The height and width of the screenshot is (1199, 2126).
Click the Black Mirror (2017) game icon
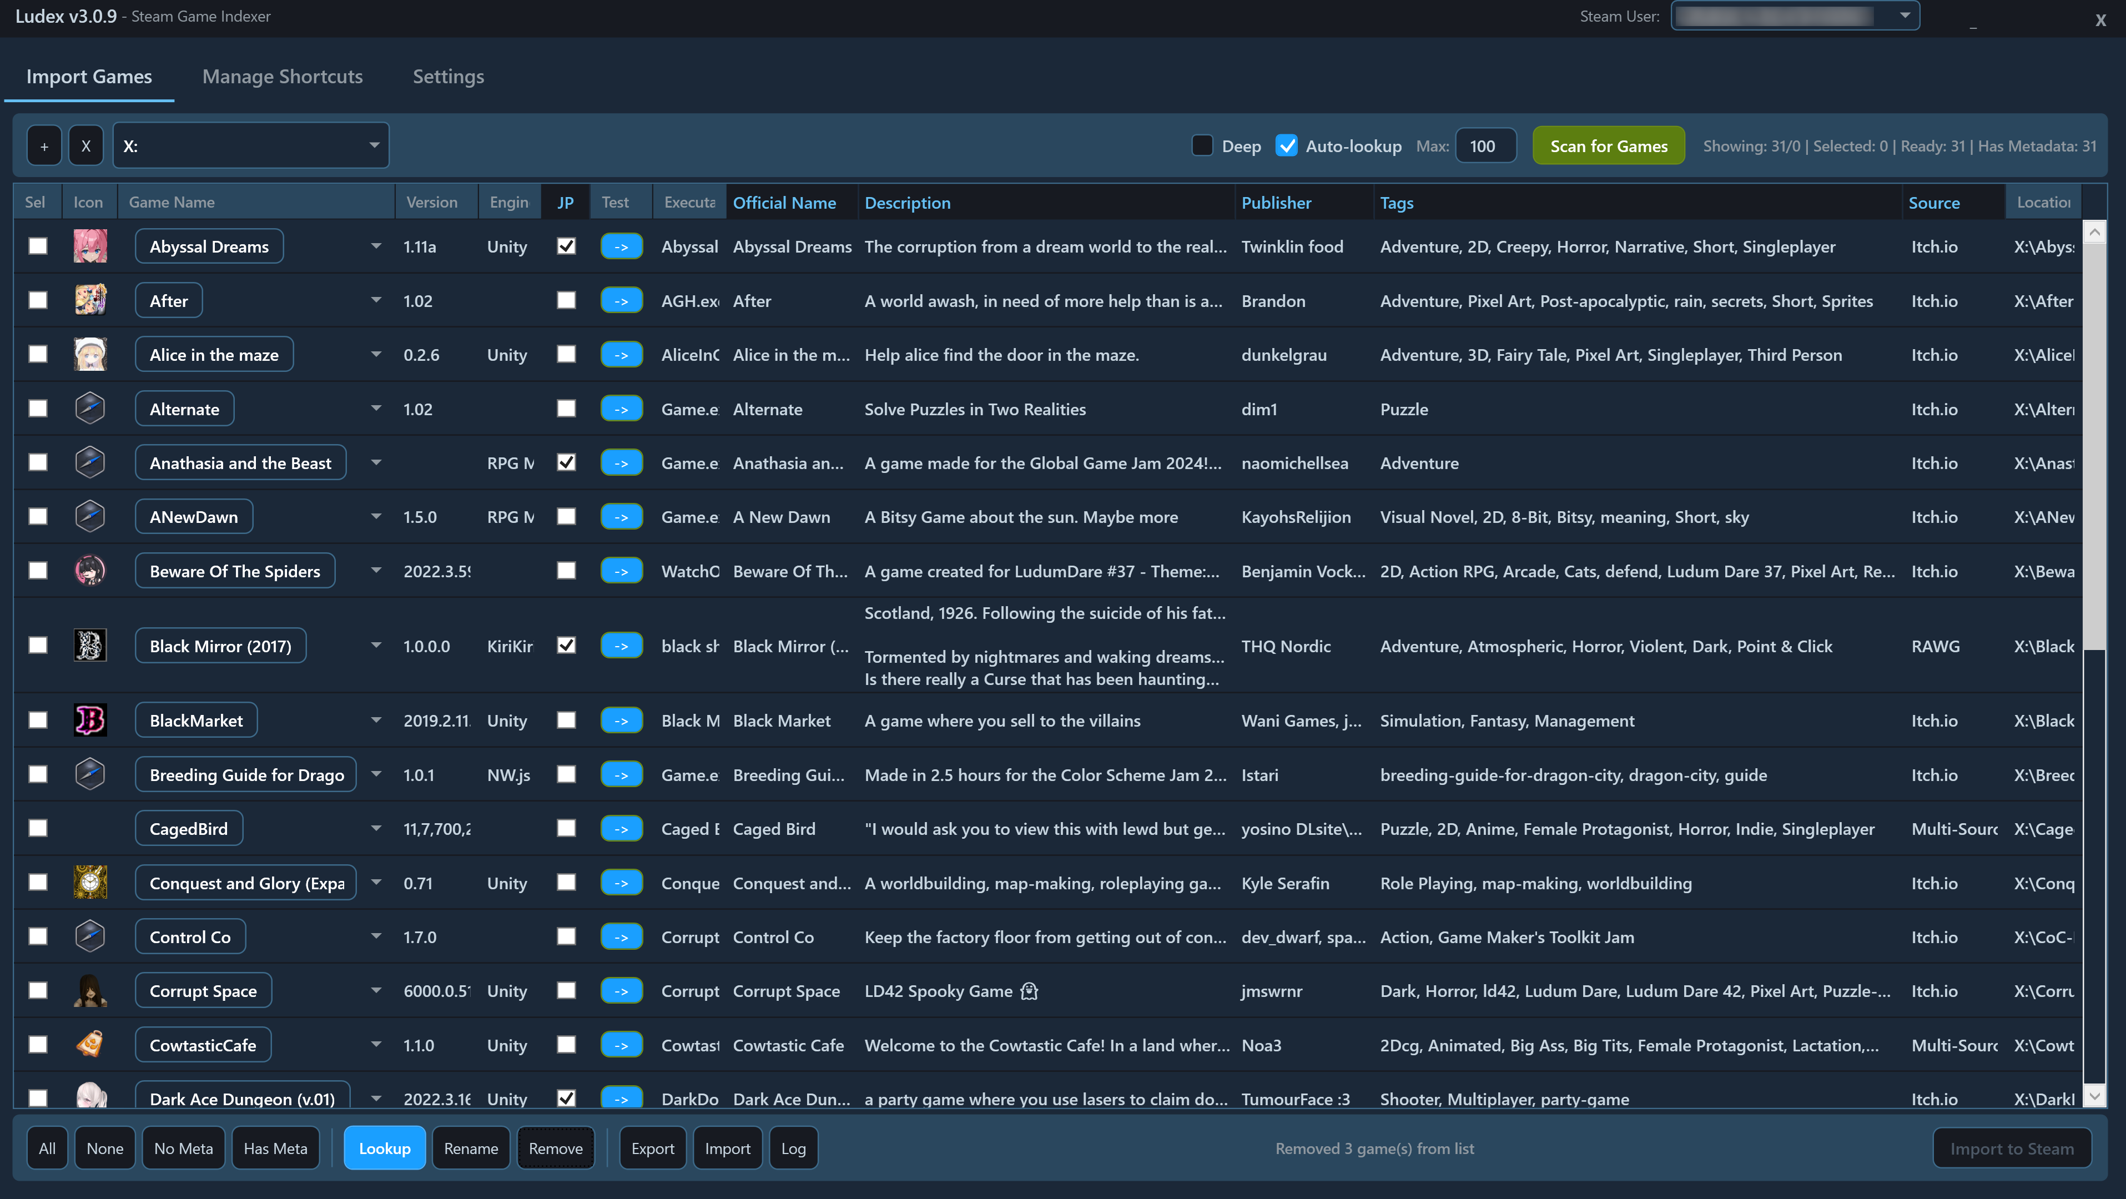click(x=90, y=646)
